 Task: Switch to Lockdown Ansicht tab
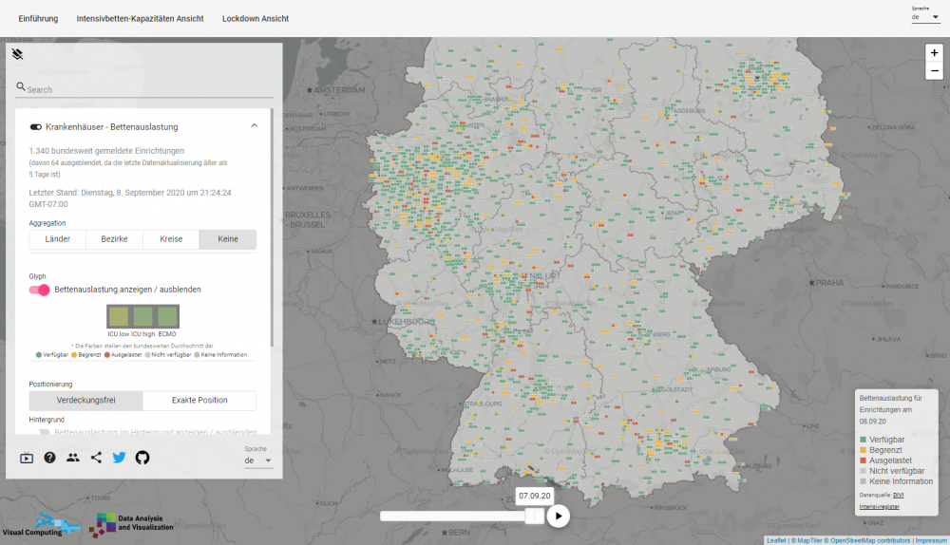coord(256,19)
